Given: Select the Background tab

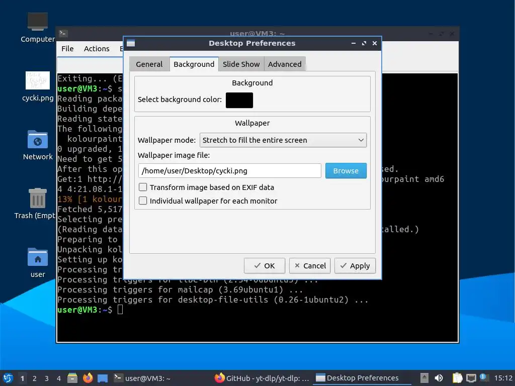Looking at the screenshot, I should pos(194,64).
